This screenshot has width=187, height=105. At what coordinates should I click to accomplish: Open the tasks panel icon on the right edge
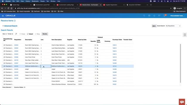(185, 35)
